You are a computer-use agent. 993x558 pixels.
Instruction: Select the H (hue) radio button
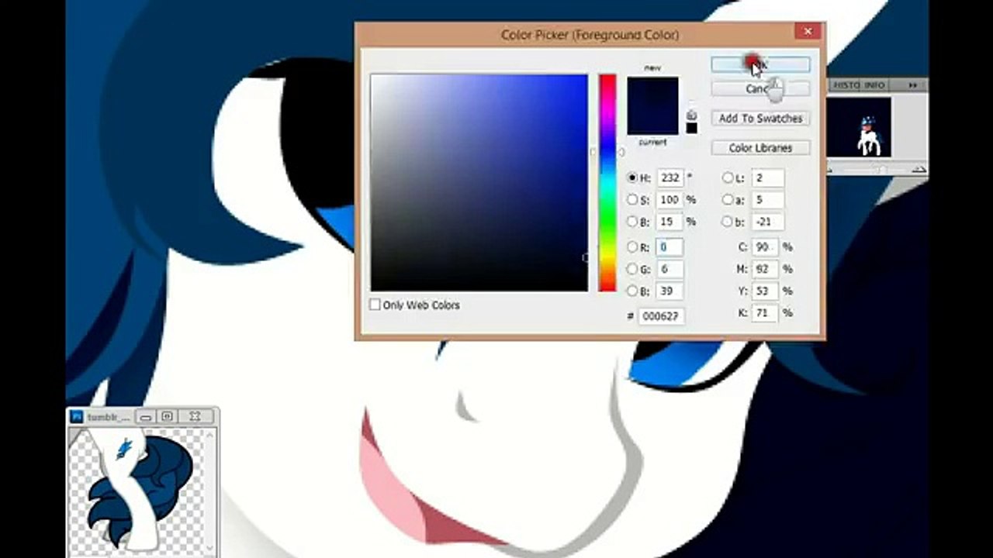[x=632, y=177]
